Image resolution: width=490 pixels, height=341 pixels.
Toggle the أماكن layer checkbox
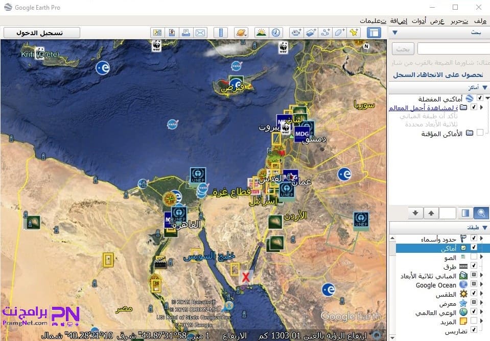click(x=474, y=248)
